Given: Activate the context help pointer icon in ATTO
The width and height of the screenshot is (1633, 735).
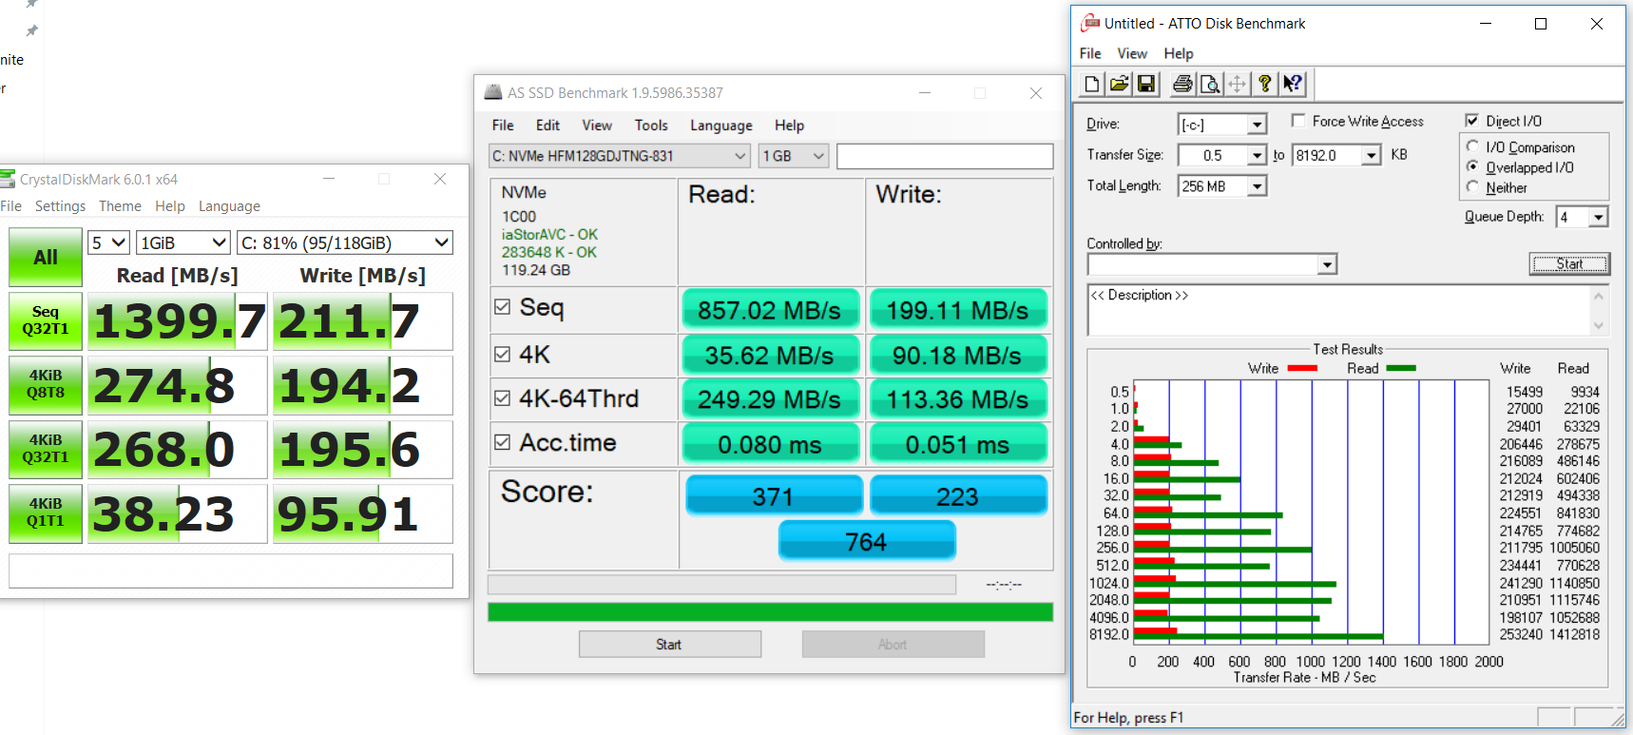Looking at the screenshot, I should (1293, 84).
